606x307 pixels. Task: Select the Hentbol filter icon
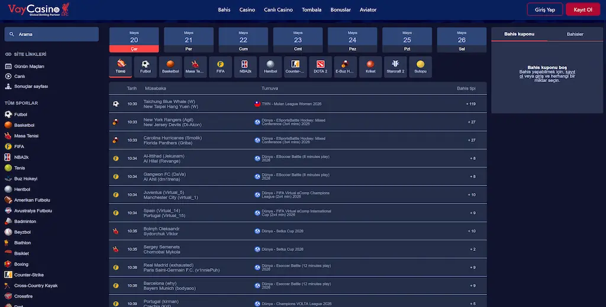point(270,67)
